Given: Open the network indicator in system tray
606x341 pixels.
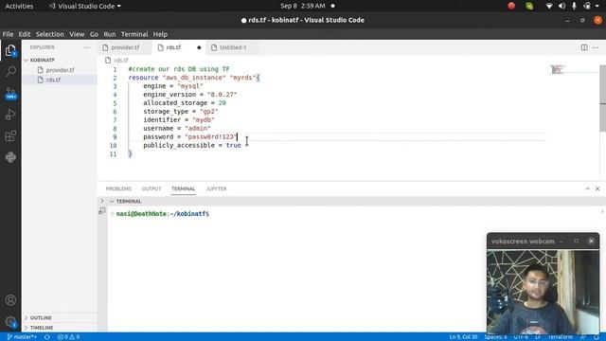Looking at the screenshot, I should pyautogui.click(x=549, y=6).
